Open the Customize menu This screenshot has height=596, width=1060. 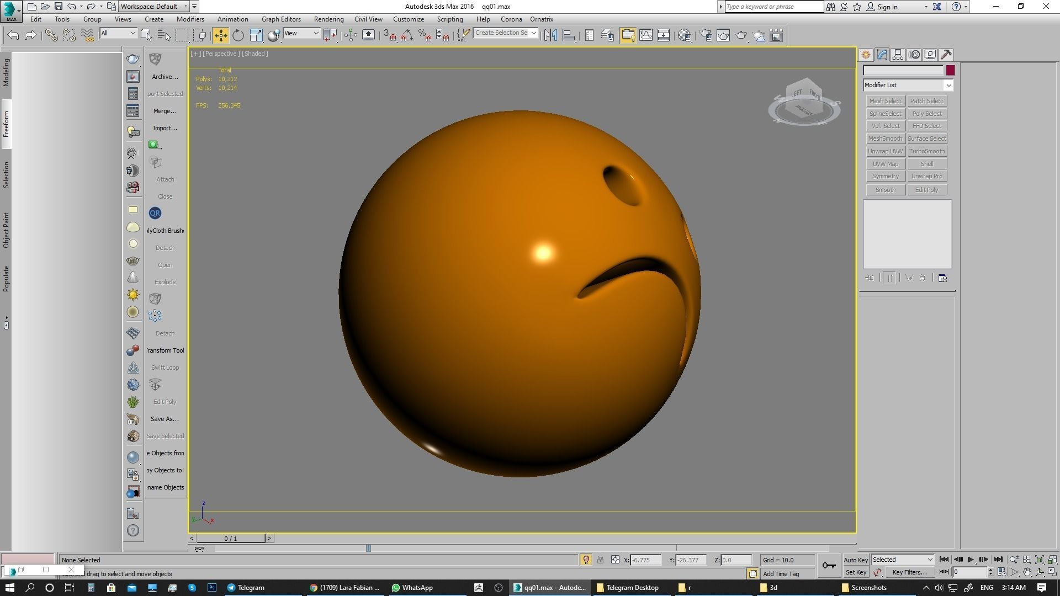coord(409,19)
